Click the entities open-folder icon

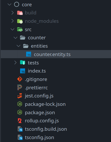click(26, 46)
